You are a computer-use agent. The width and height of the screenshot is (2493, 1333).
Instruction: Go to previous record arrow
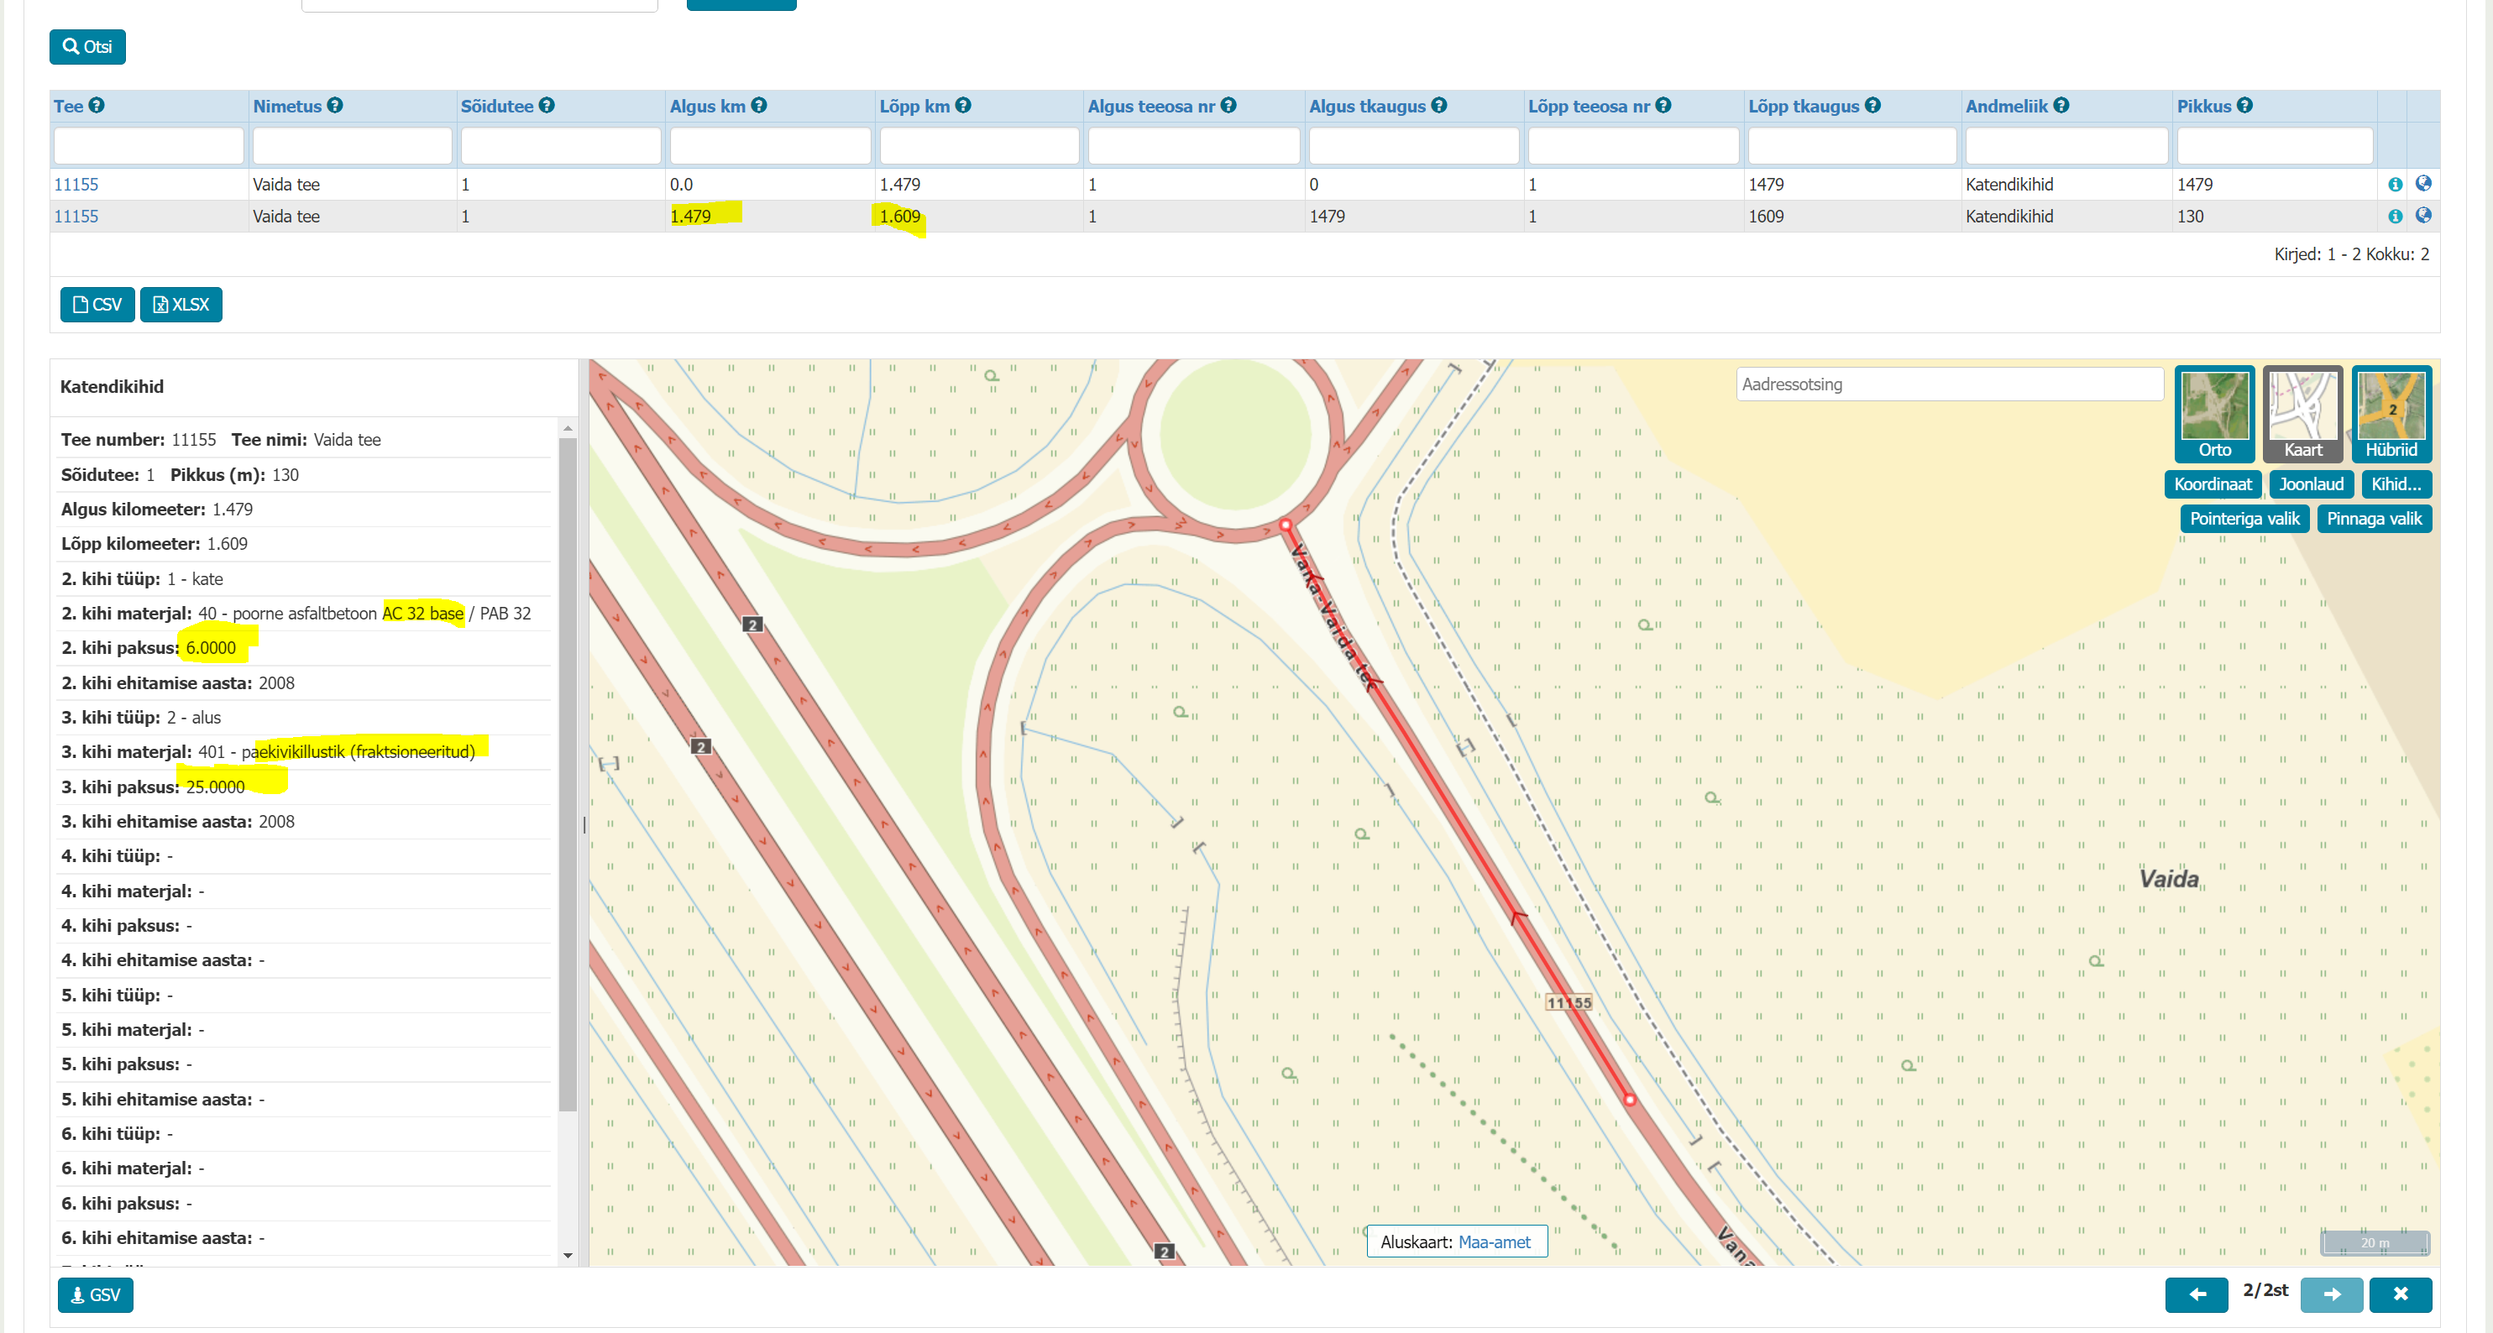2197,1294
